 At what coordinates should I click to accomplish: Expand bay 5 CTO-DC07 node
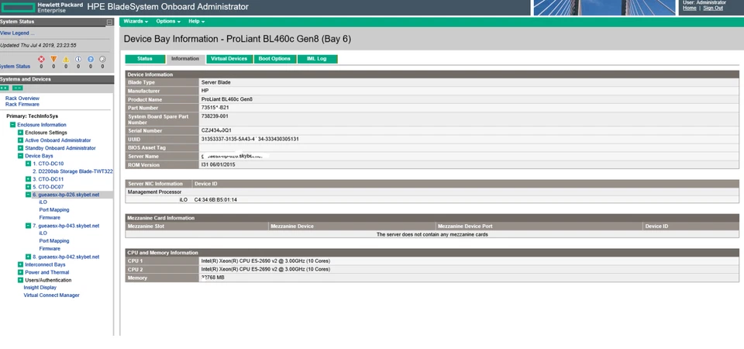coord(28,187)
